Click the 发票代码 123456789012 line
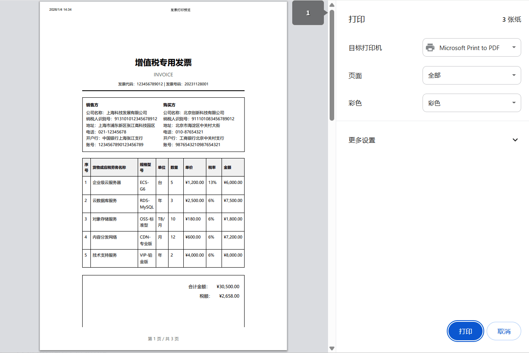The height and width of the screenshot is (353, 529). pos(163,84)
